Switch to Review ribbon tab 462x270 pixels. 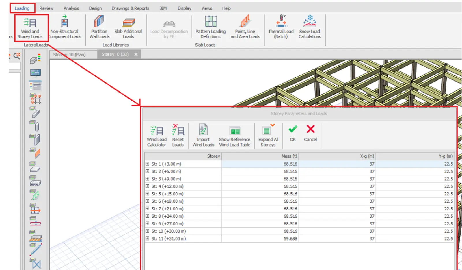pos(46,8)
